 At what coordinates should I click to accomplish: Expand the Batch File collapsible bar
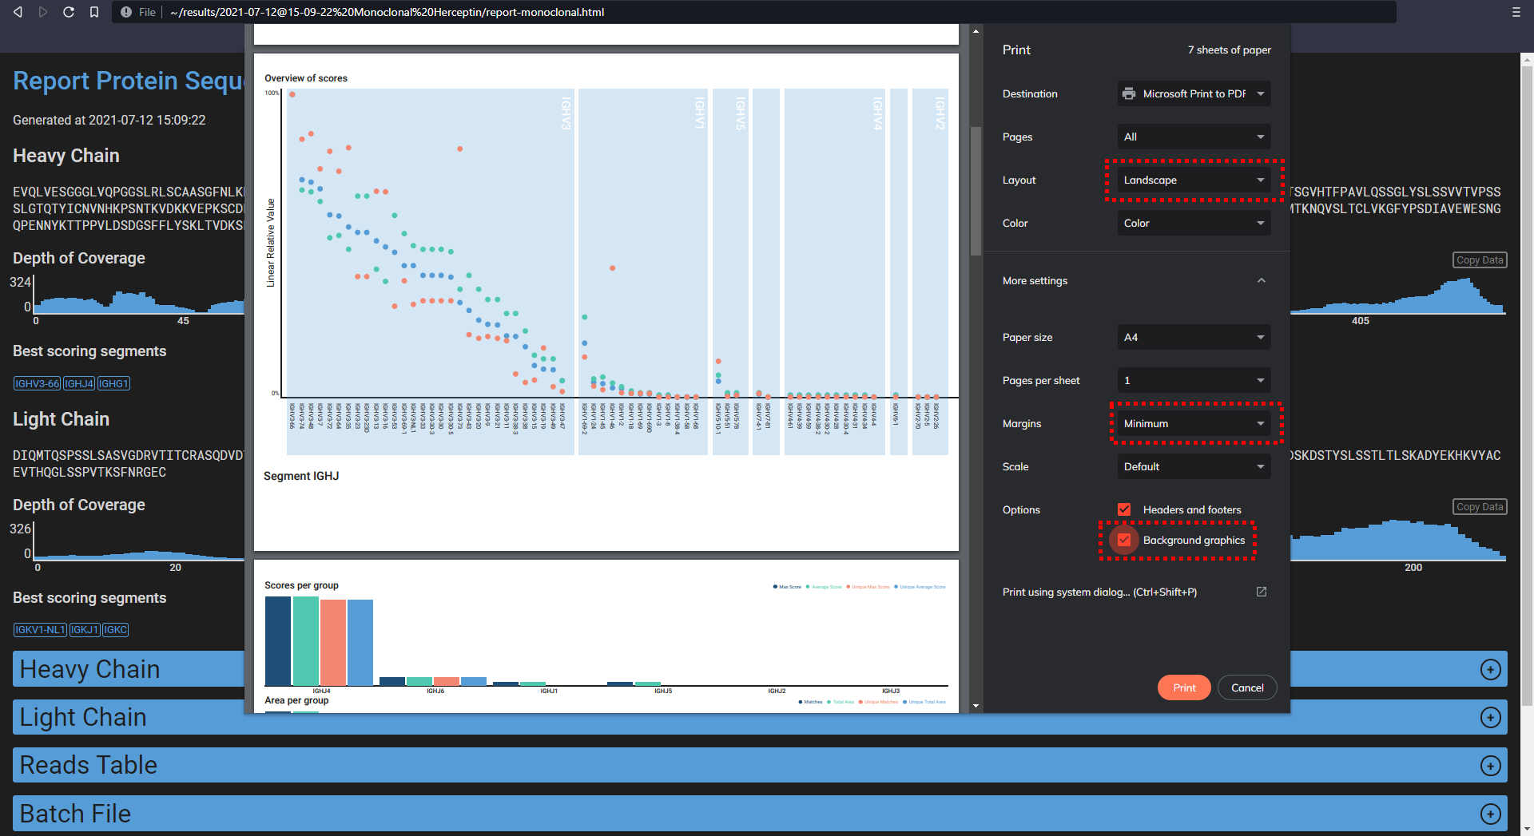coord(759,814)
